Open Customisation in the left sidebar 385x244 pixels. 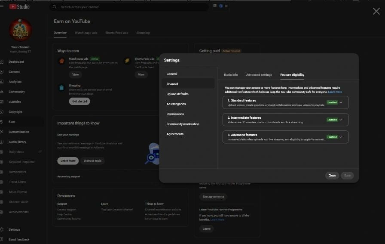(19, 132)
